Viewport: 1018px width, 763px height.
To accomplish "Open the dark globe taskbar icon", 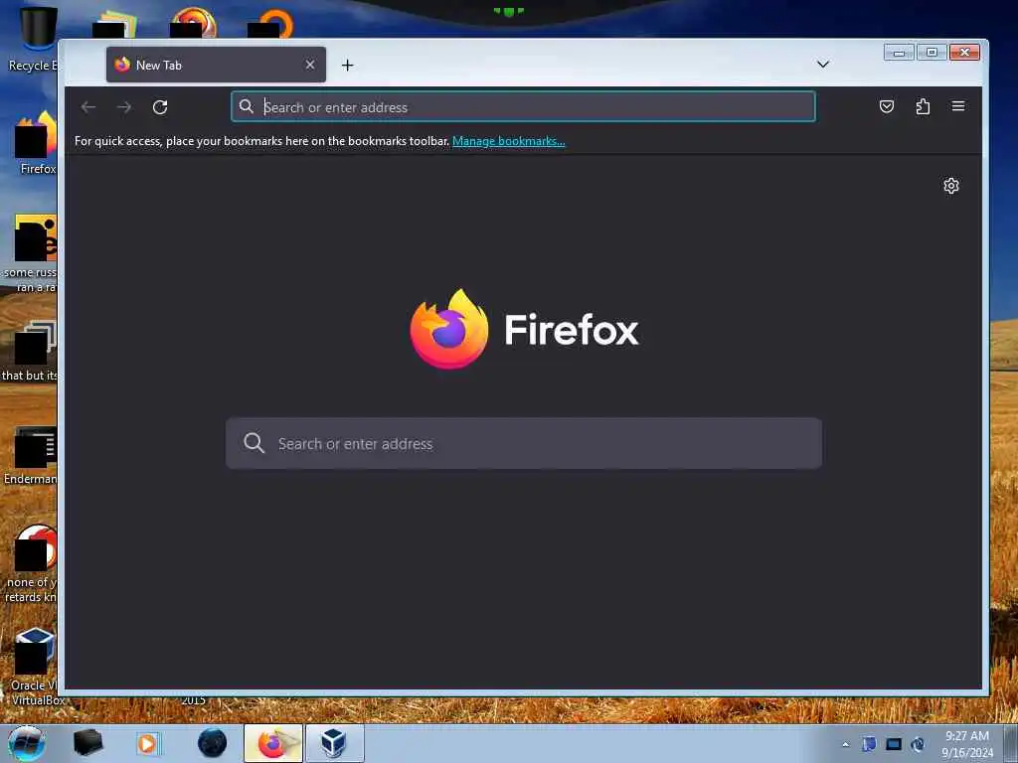I will tap(213, 743).
